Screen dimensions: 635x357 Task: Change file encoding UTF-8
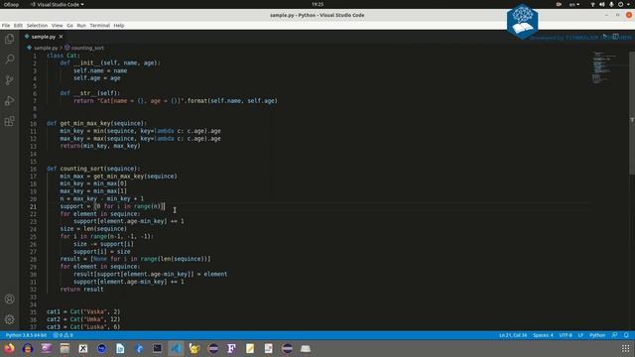(566, 335)
